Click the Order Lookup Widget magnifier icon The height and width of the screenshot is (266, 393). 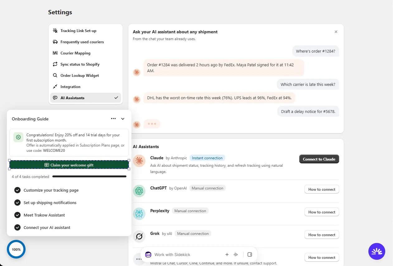(55, 75)
